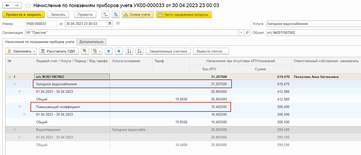This screenshot has height=155, width=361.
Task: Add document to favorites with the star
Action: click(x=27, y=6)
